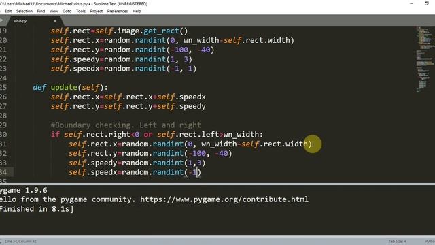The width and height of the screenshot is (435, 245).
Task: Open the View menu
Action: [54, 11]
